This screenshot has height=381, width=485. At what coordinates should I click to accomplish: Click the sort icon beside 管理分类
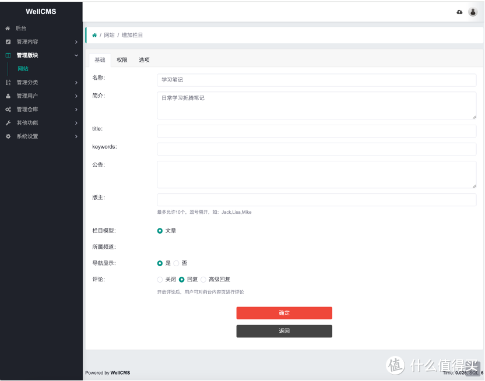(8, 83)
